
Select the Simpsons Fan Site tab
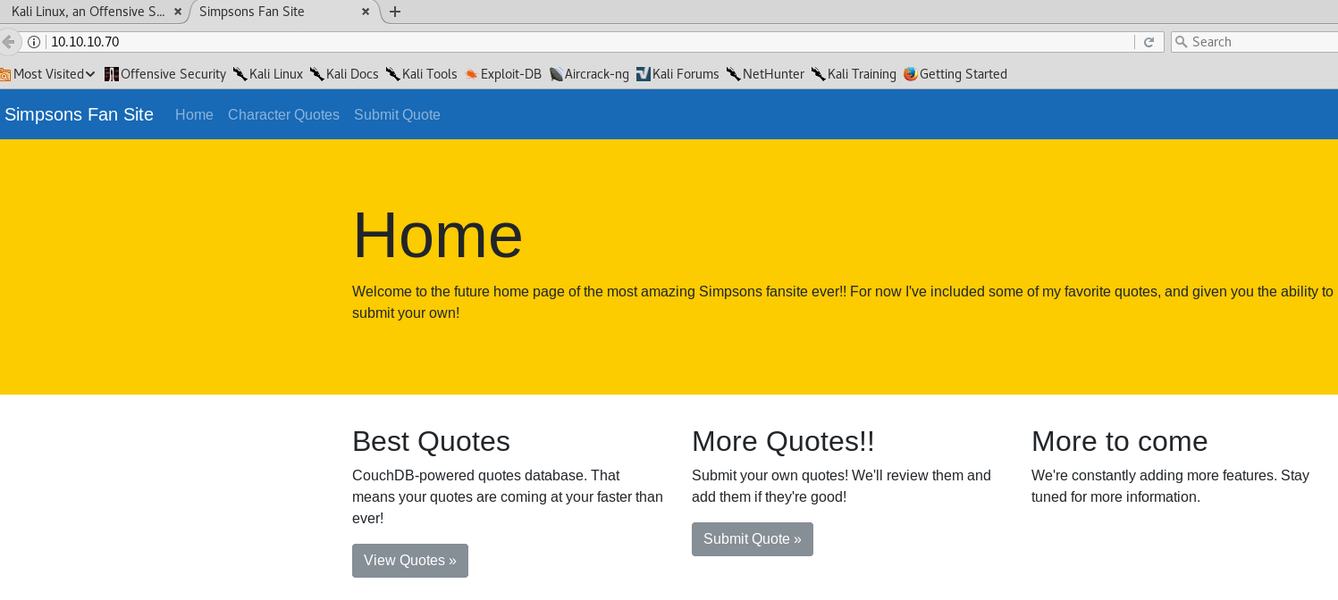[x=251, y=12]
